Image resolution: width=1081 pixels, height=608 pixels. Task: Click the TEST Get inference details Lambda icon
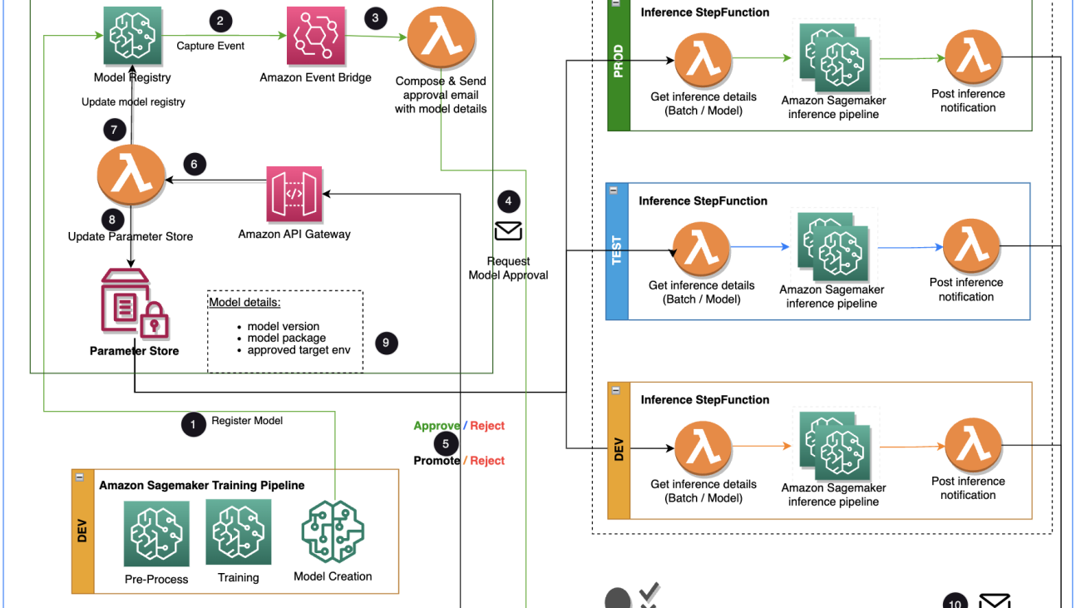point(701,250)
